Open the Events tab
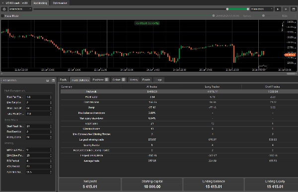Screen dimensions: 298x192 coord(146,80)
